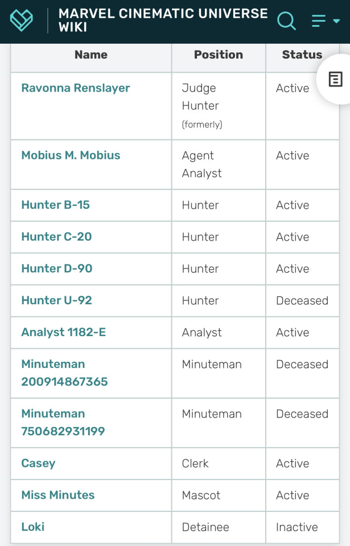Open the Analyst 1182-E link
The image size is (350, 546).
(x=63, y=332)
